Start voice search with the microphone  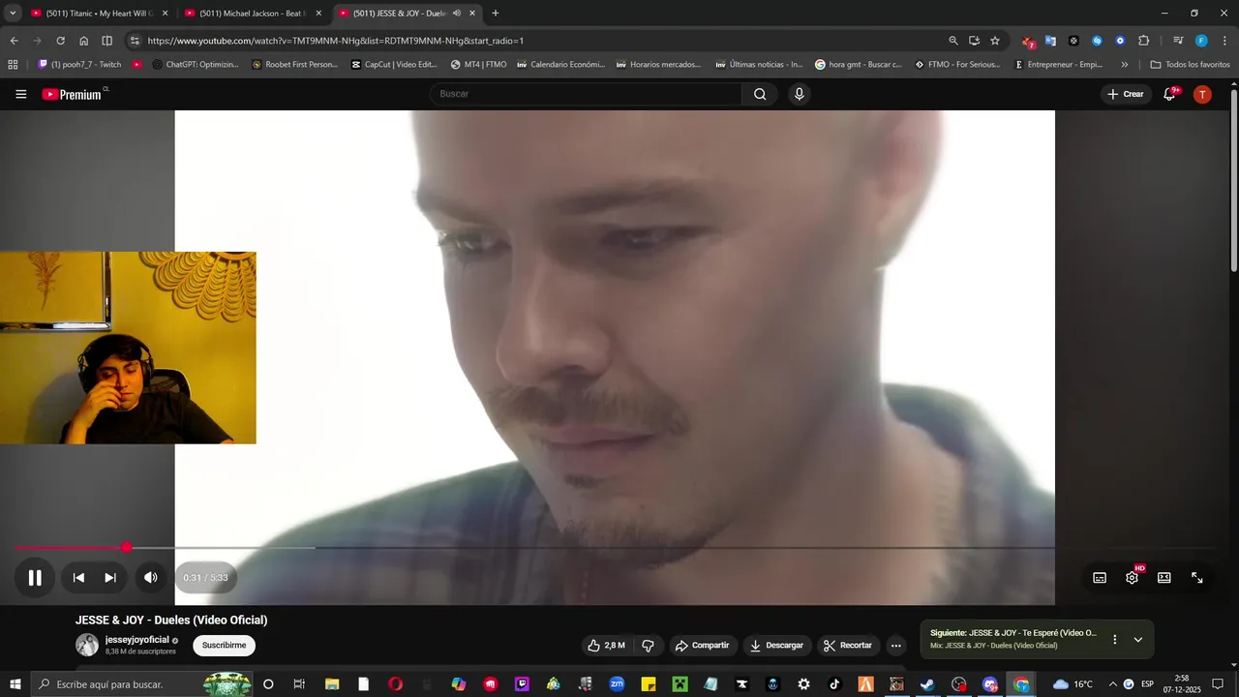coord(799,94)
